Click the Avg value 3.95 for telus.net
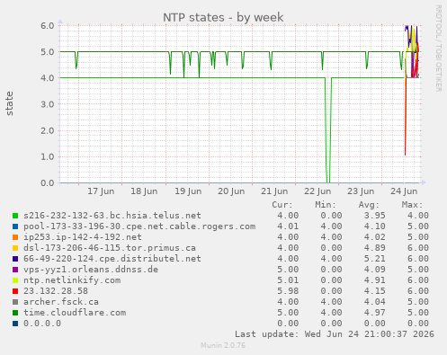447x355 pixels. tap(374, 216)
